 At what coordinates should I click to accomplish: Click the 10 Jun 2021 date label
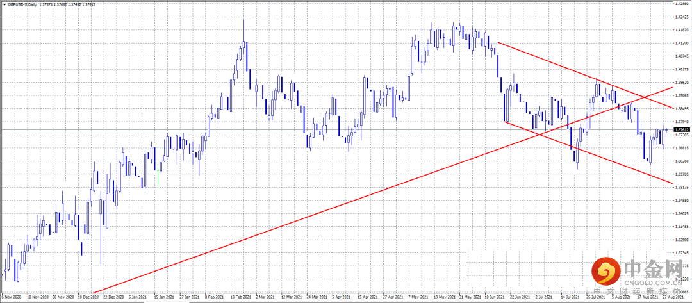pyautogui.click(x=493, y=298)
